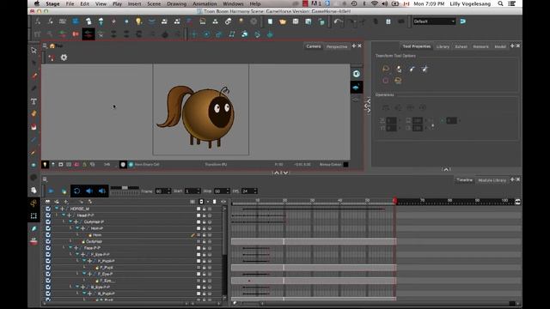Toggle the lock on HORSE_M layer
This screenshot has height=309, width=550.
(x=205, y=209)
